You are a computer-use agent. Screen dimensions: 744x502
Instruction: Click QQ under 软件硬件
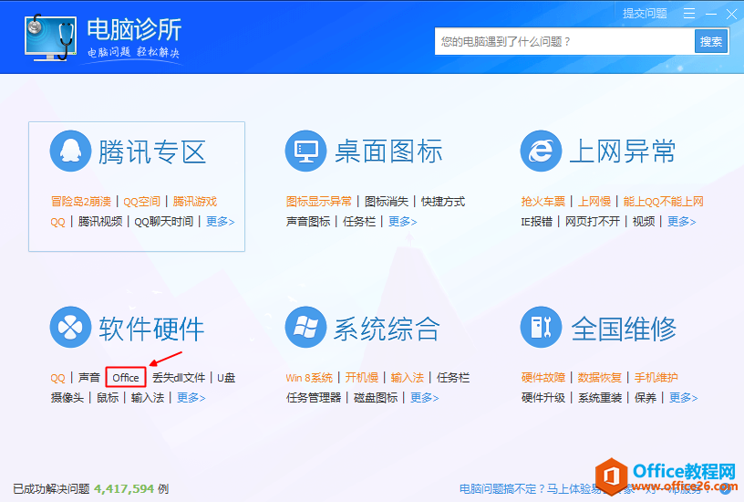[57, 378]
